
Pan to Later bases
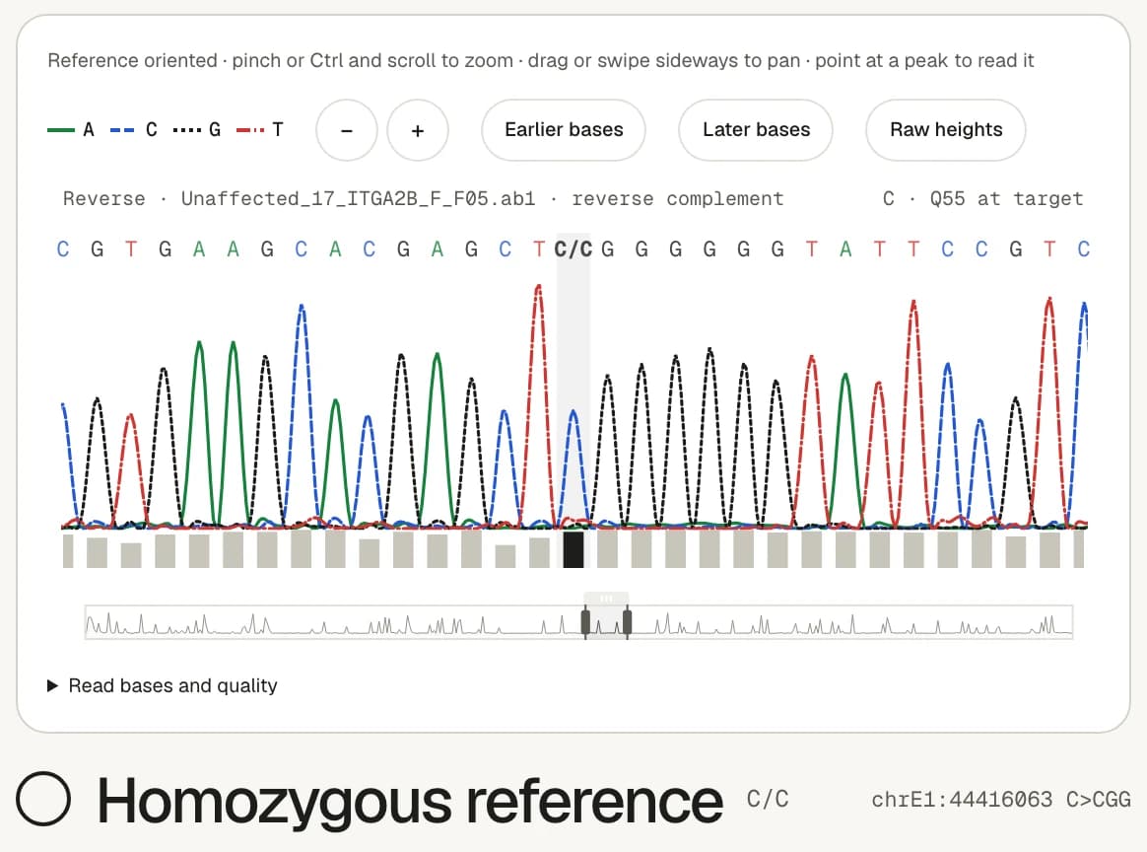click(756, 130)
